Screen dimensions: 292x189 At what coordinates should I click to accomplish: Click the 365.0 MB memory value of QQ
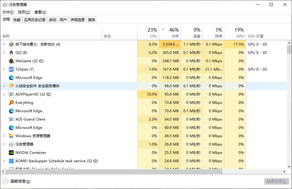click(170, 53)
